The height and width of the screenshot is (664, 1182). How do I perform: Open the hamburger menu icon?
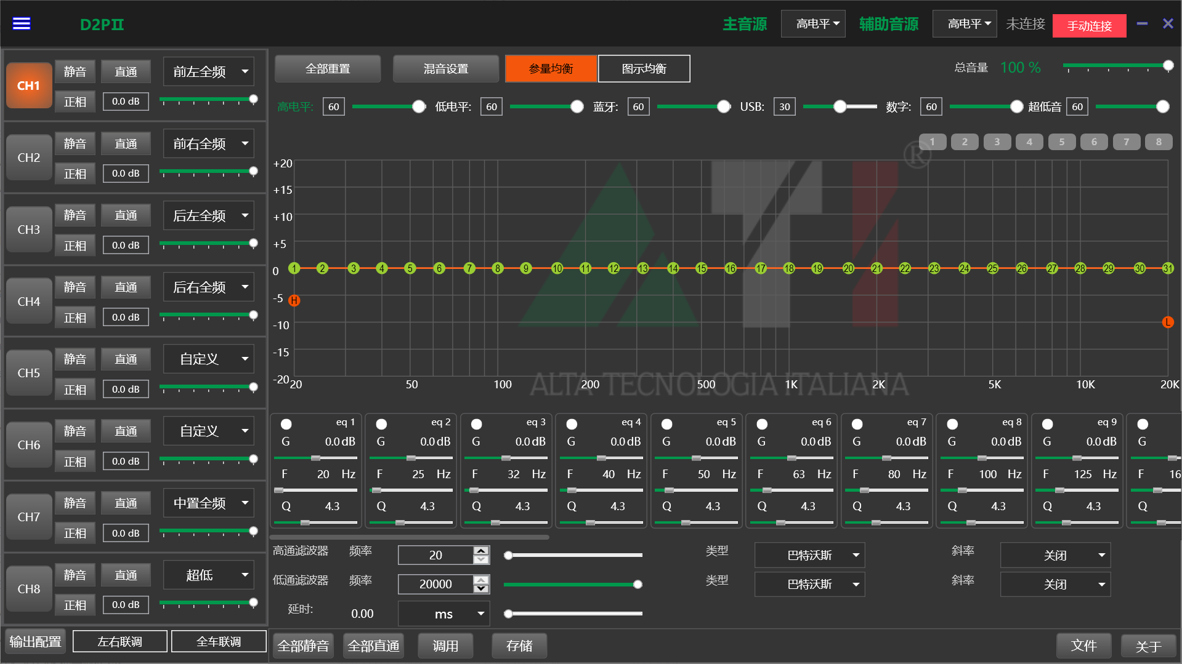pyautogui.click(x=22, y=24)
